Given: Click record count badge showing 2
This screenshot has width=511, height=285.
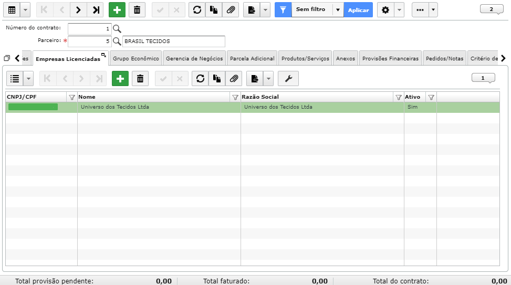Looking at the screenshot, I should (x=492, y=9).
